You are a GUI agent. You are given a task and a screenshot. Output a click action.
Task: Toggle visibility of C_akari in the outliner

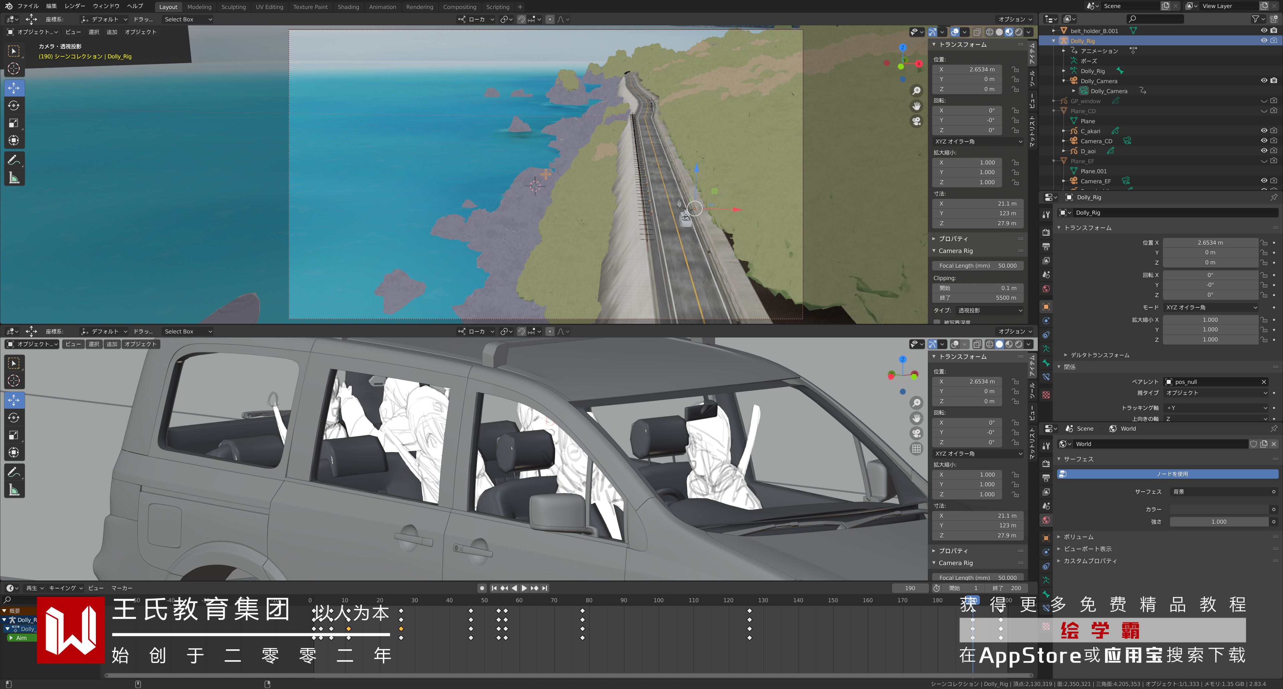(1264, 131)
